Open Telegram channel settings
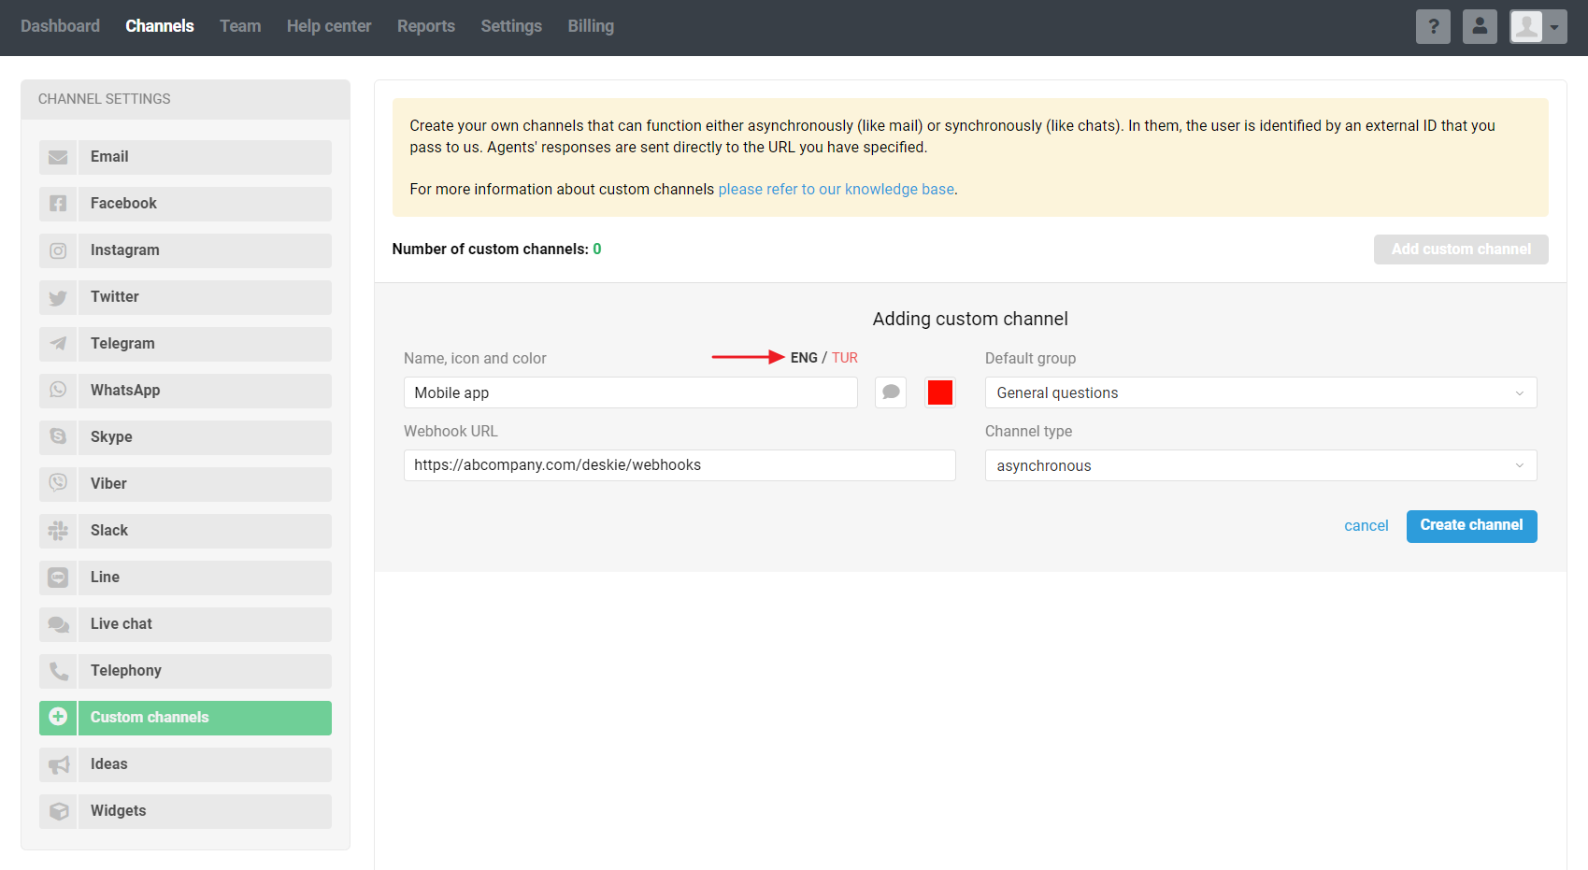This screenshot has width=1588, height=870. (x=185, y=344)
